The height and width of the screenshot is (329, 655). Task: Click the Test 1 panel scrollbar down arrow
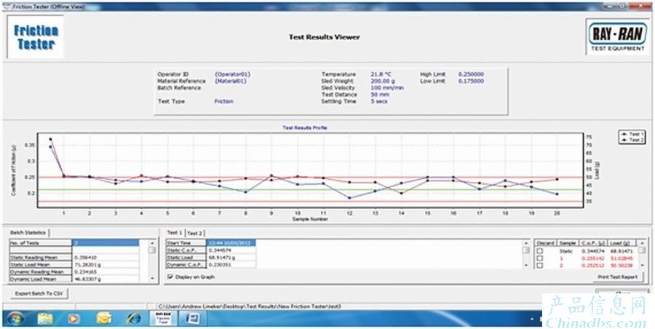pos(525,265)
